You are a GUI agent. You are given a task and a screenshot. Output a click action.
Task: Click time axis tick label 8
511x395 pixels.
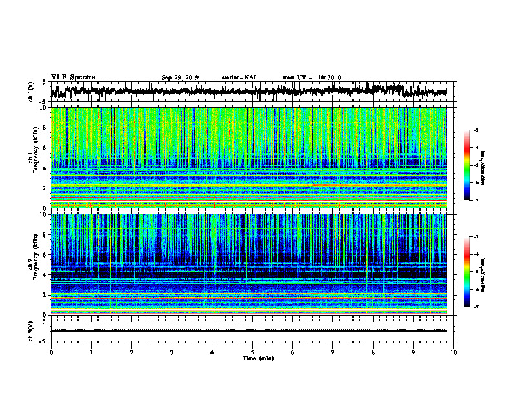(373, 352)
